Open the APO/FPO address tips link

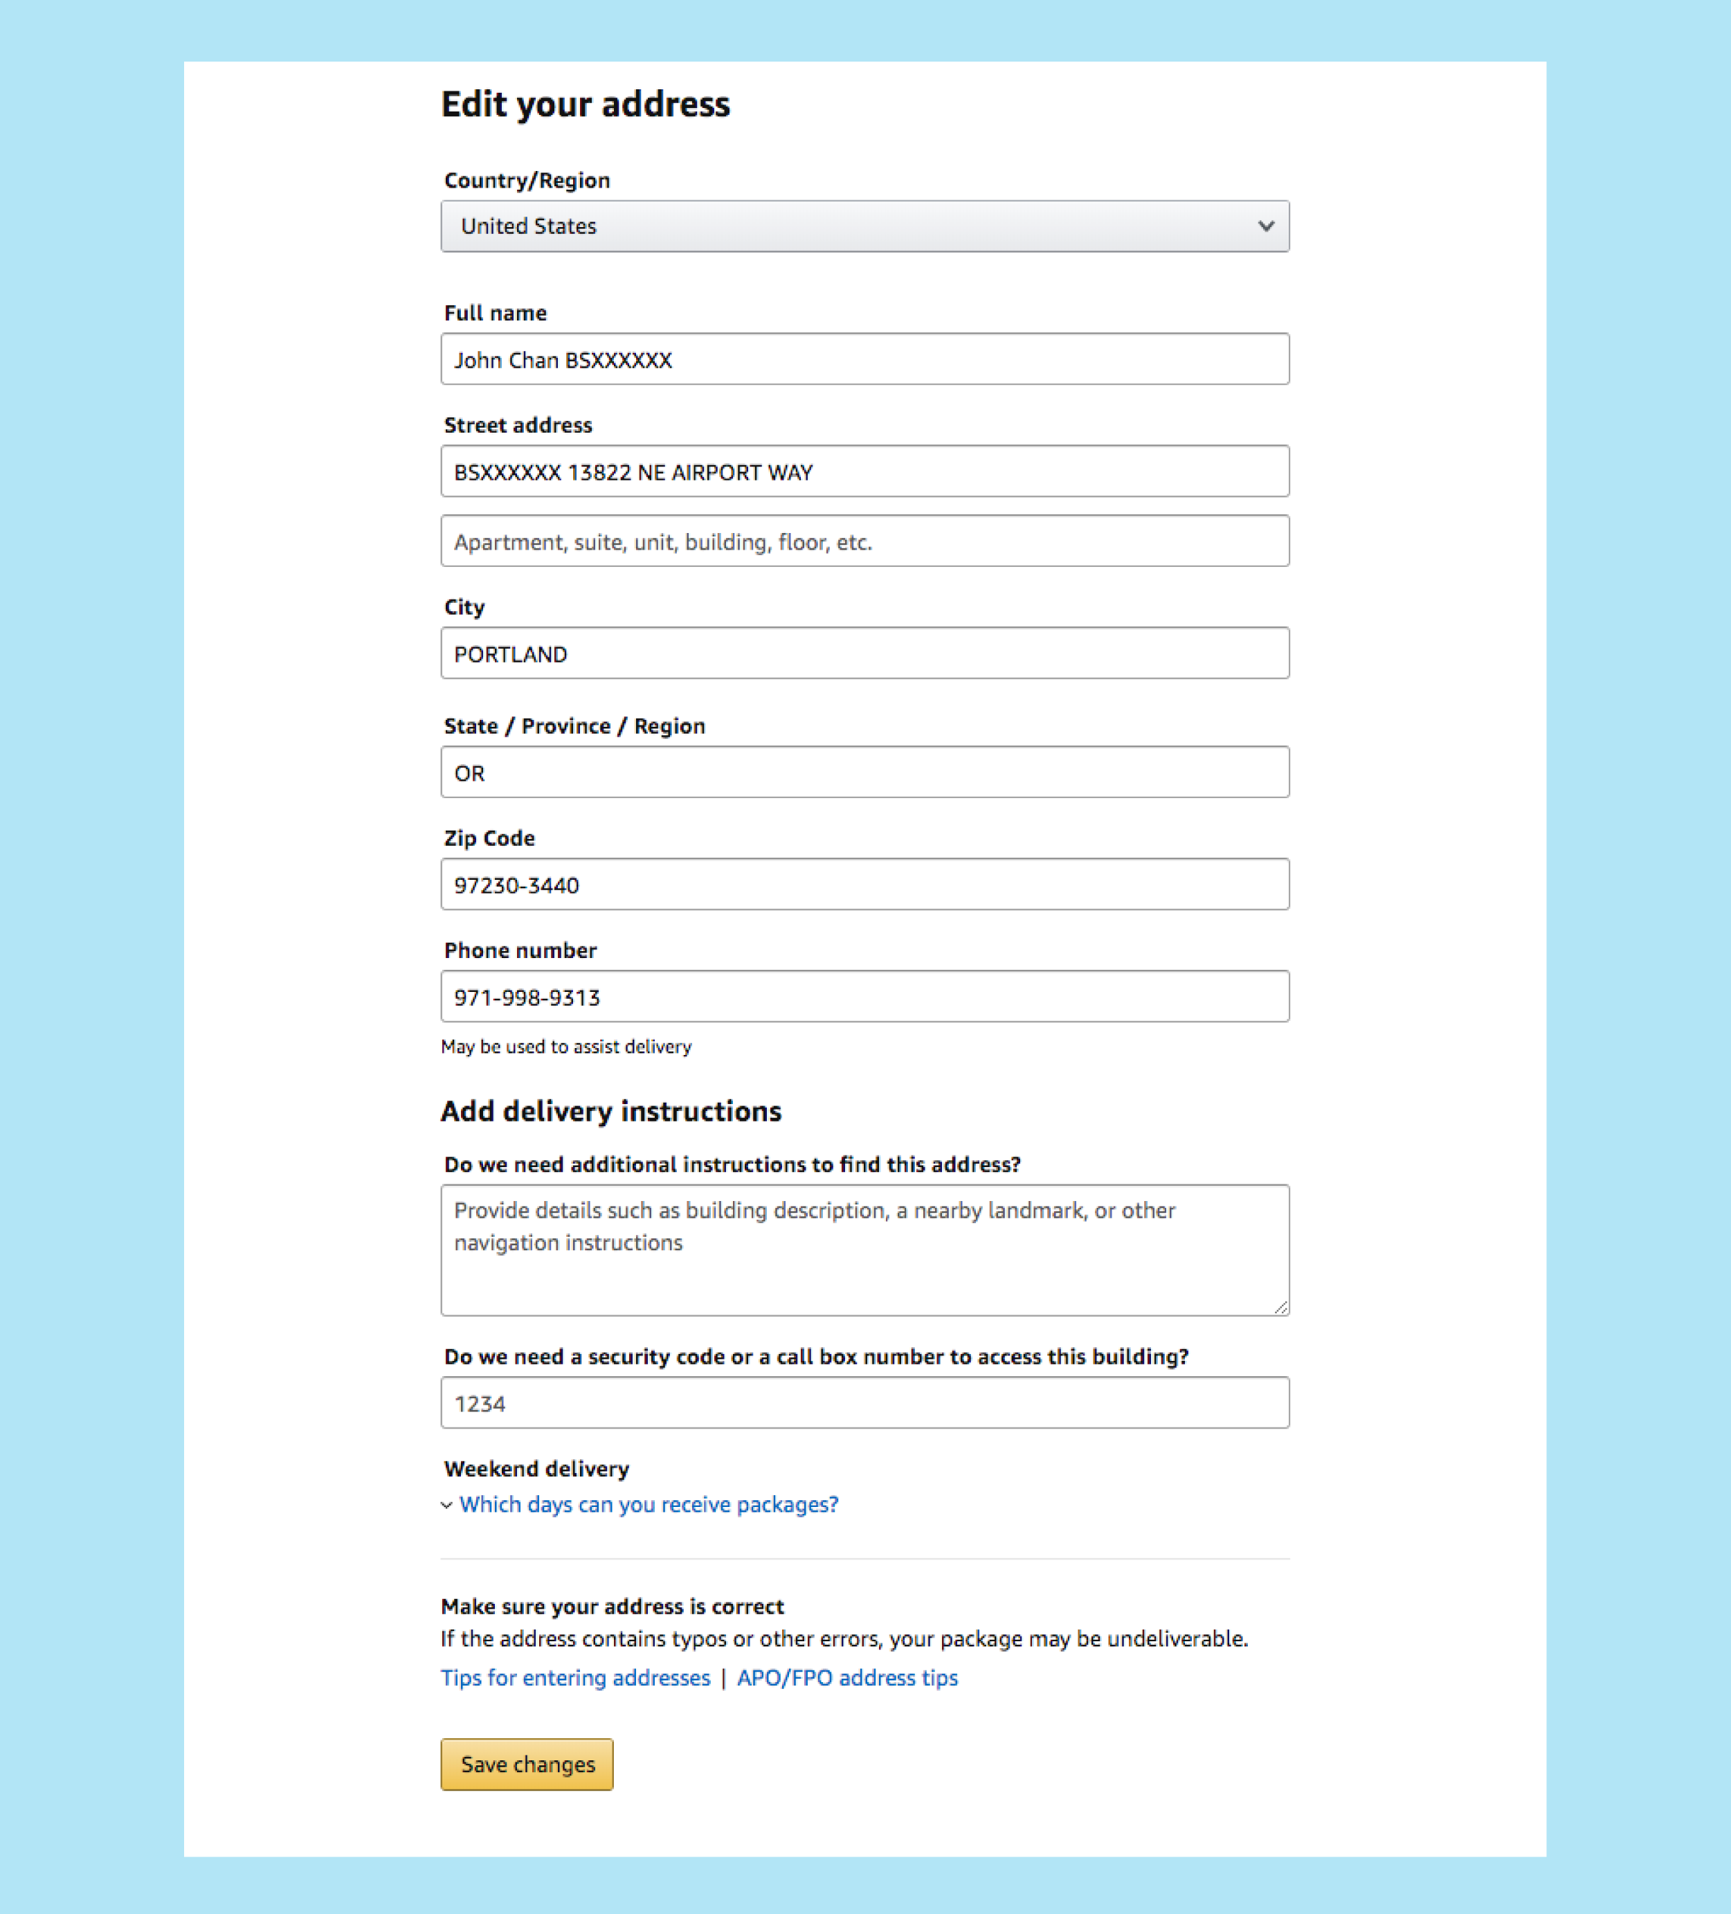point(846,1677)
